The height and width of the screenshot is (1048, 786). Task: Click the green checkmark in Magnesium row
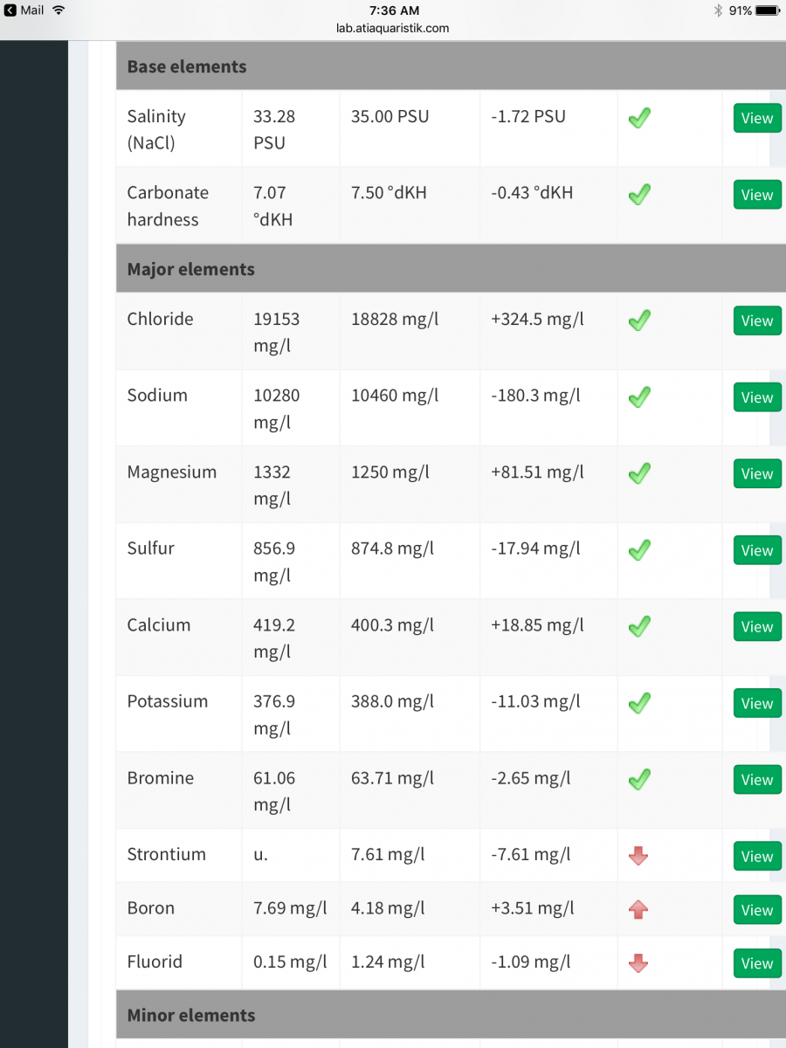(x=639, y=473)
